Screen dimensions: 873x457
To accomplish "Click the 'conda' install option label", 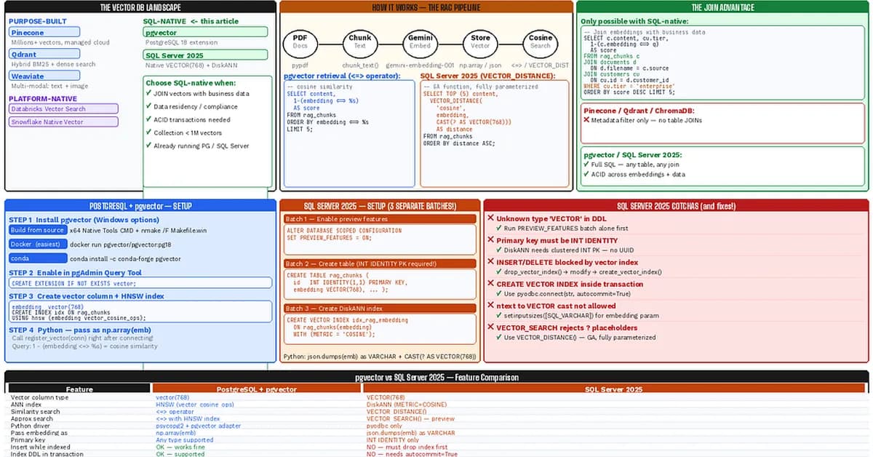I will (38, 258).
